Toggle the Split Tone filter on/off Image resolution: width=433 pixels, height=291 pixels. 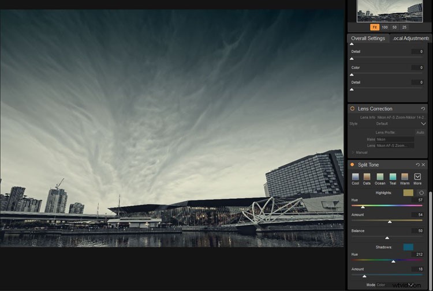pos(352,164)
